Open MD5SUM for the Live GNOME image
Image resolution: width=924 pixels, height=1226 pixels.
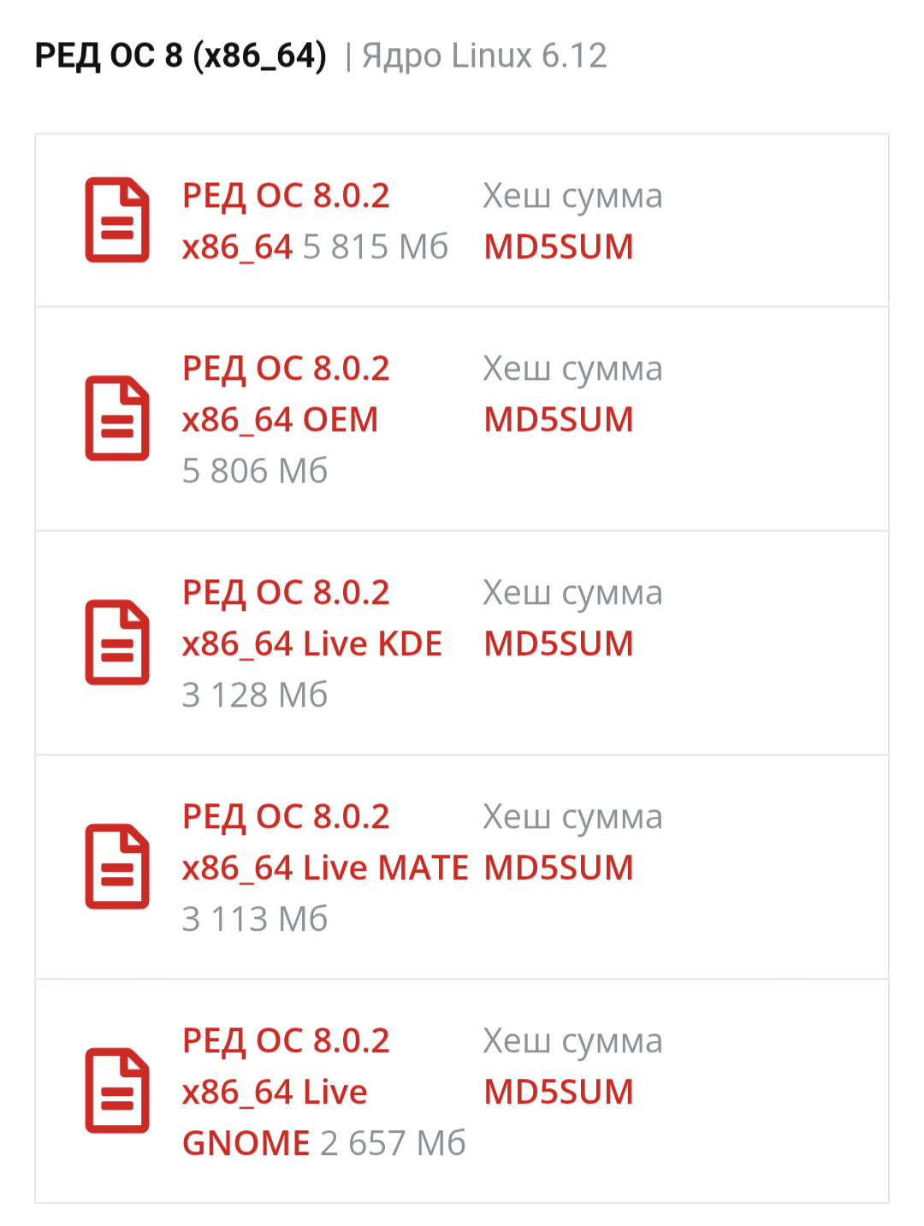(x=559, y=1093)
